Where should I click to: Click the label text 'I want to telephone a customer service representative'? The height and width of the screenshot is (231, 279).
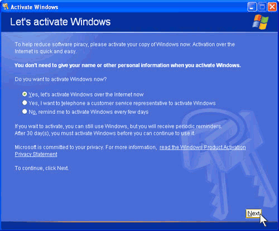tap(105, 103)
